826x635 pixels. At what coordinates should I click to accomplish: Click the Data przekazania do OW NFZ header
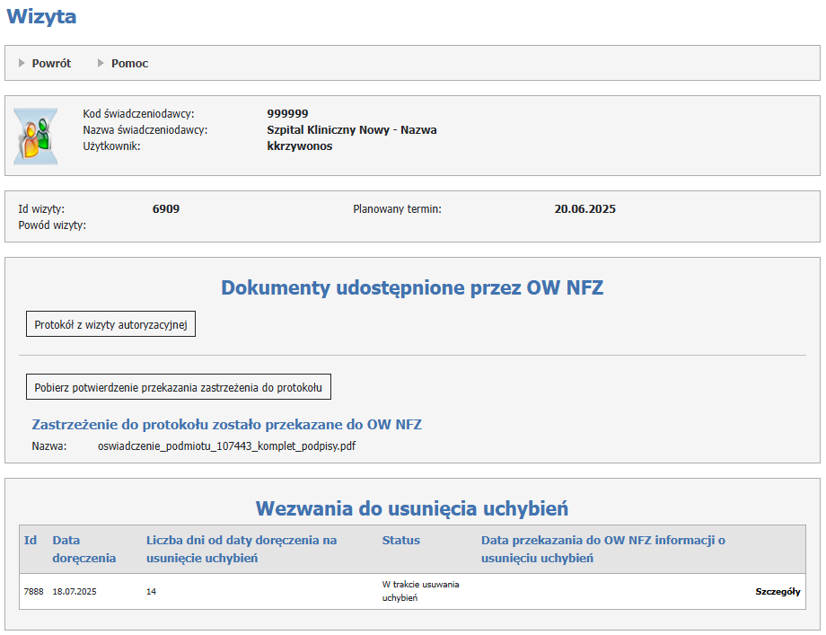(x=602, y=549)
